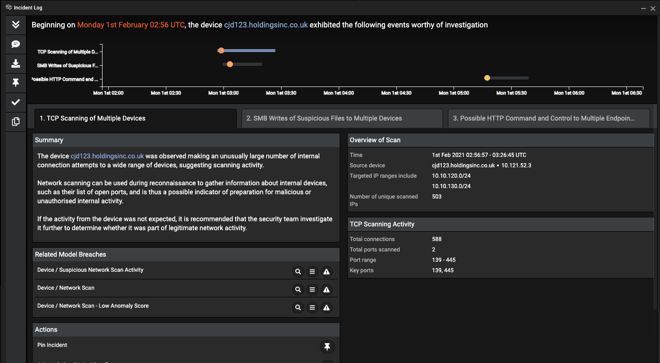The width and height of the screenshot is (660, 363).
Task: Click SMB Writes of Suspicious F... chart label
Action: tap(68, 66)
